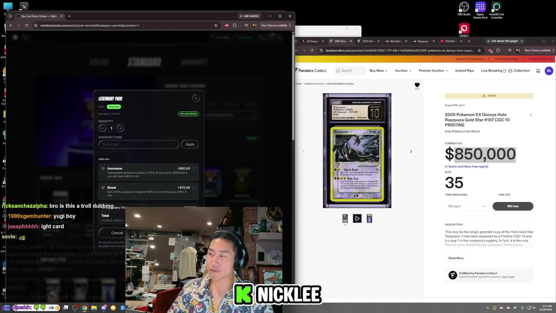Click the Fanatics Collect search field
This screenshot has width=556, height=313.
(x=350, y=70)
